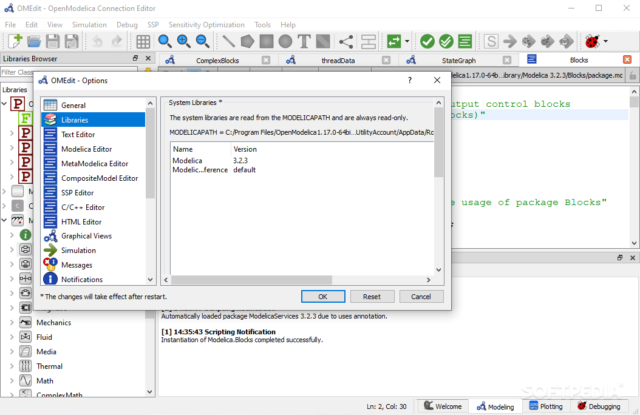Select the Line shape tool

pyautogui.click(x=228, y=41)
